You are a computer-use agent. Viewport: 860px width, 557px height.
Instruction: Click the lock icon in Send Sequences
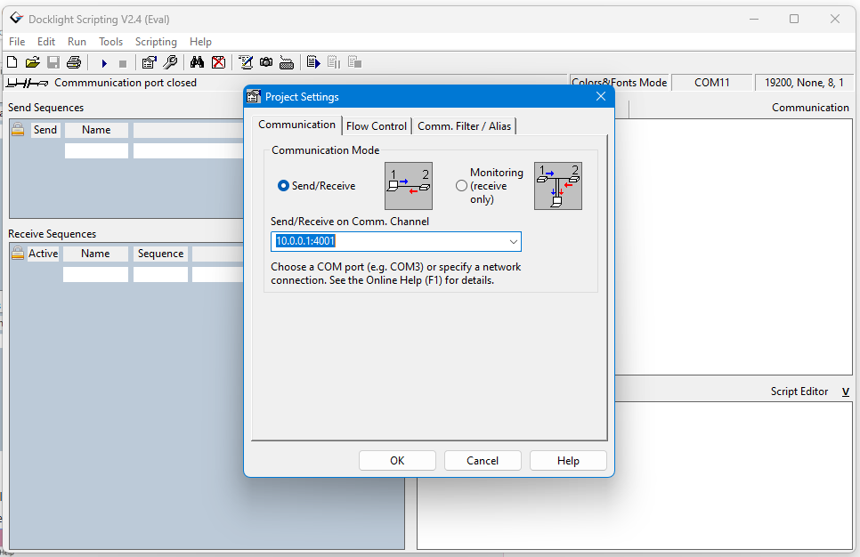tap(18, 130)
